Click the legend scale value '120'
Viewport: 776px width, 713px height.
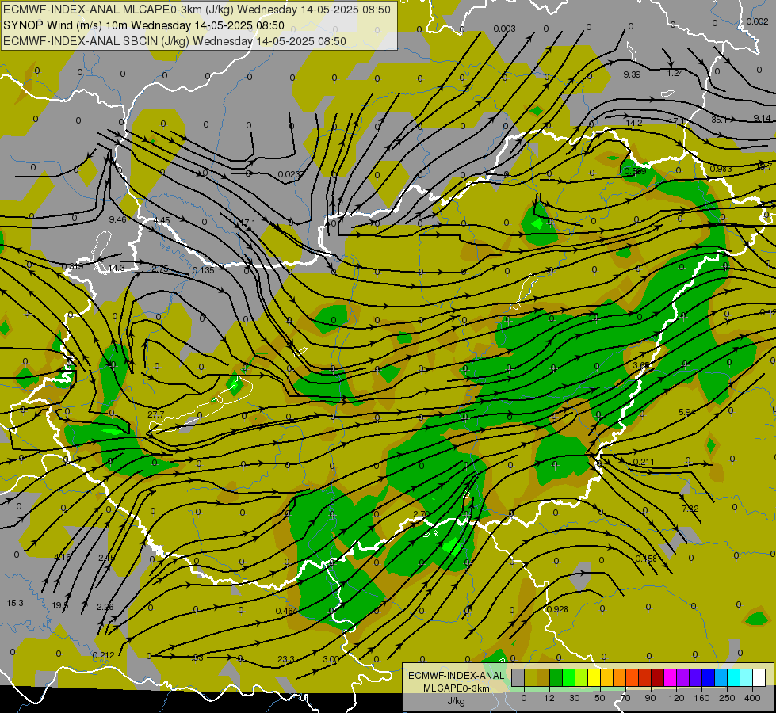(677, 698)
